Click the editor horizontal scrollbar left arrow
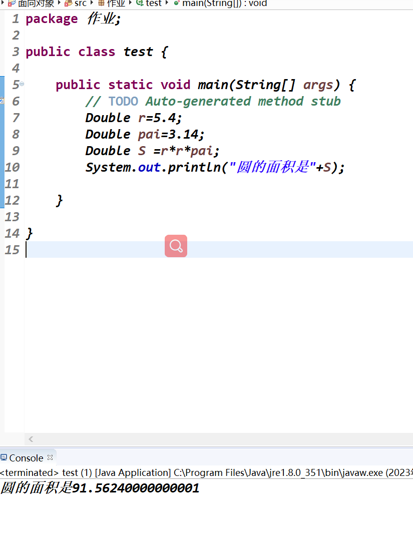Viewport: 413px width, 545px height. 31,439
